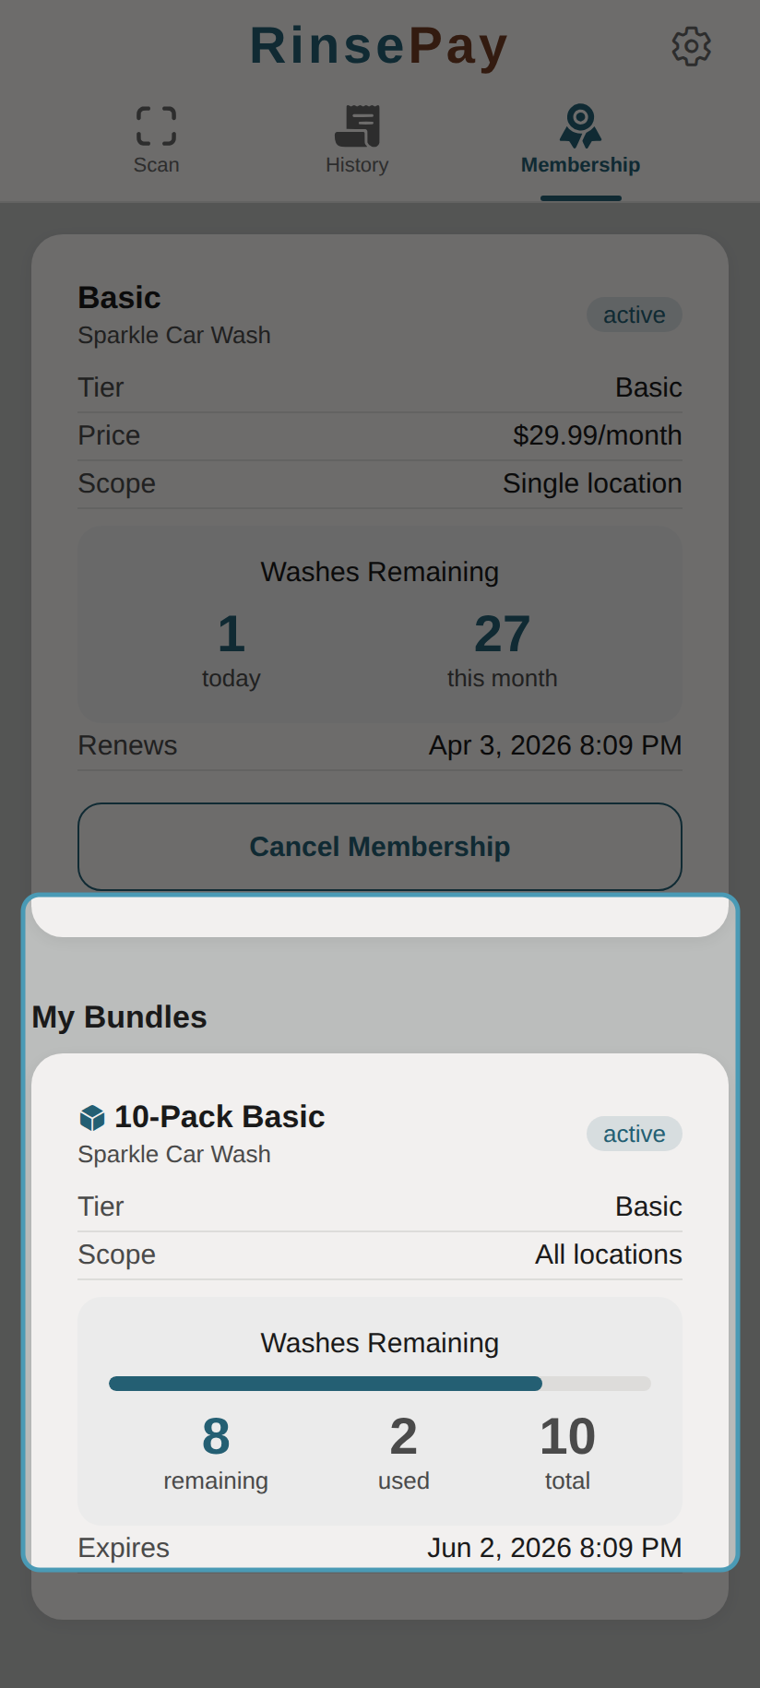
Task: Select the Basic membership heading
Action: [119, 298]
